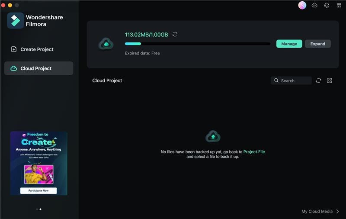Open the Freedom to Create promo banner
346x219 pixels.
(39, 163)
